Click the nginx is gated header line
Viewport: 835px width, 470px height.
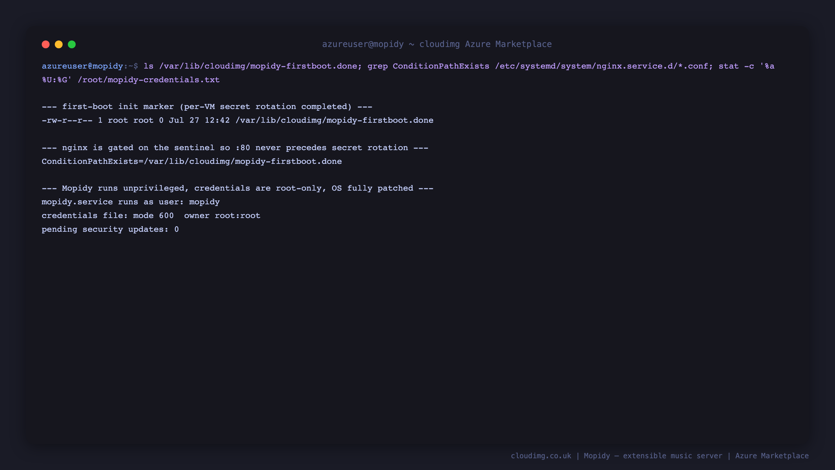(235, 148)
